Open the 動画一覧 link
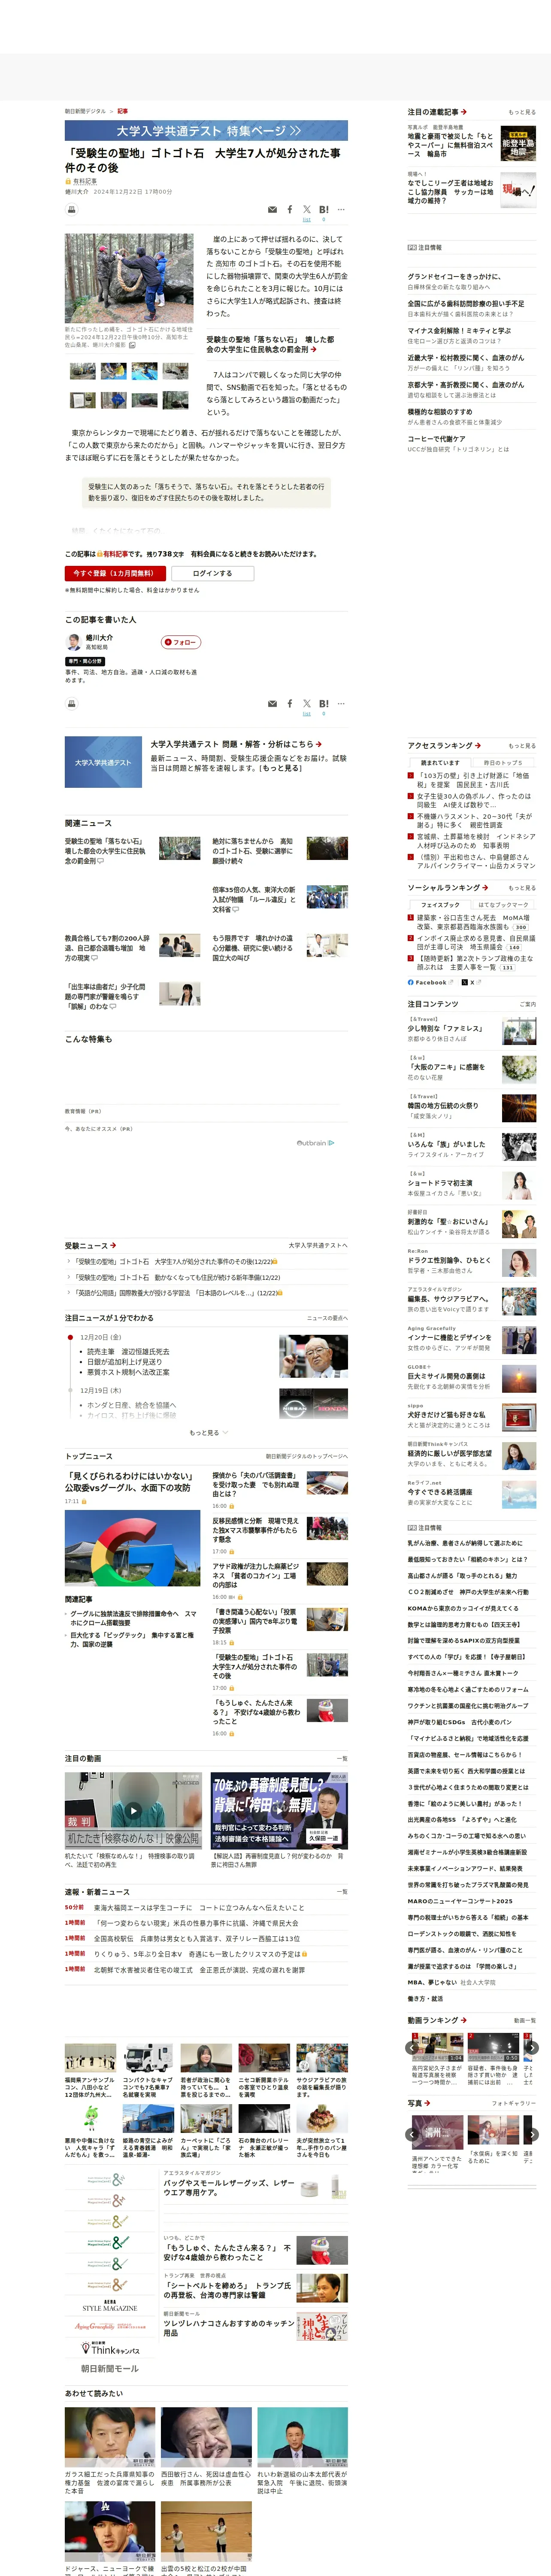 pyautogui.click(x=524, y=2020)
